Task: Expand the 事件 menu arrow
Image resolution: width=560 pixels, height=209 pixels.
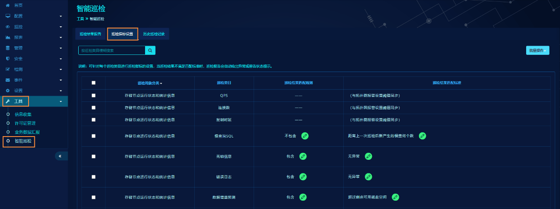Action: pos(61,80)
